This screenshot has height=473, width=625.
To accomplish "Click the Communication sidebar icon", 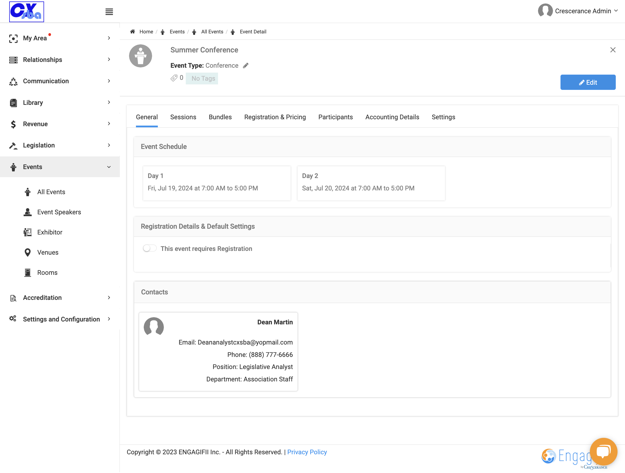I will click(13, 81).
